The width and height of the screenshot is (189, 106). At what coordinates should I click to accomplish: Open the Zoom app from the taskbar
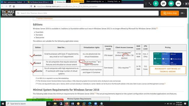96,104
